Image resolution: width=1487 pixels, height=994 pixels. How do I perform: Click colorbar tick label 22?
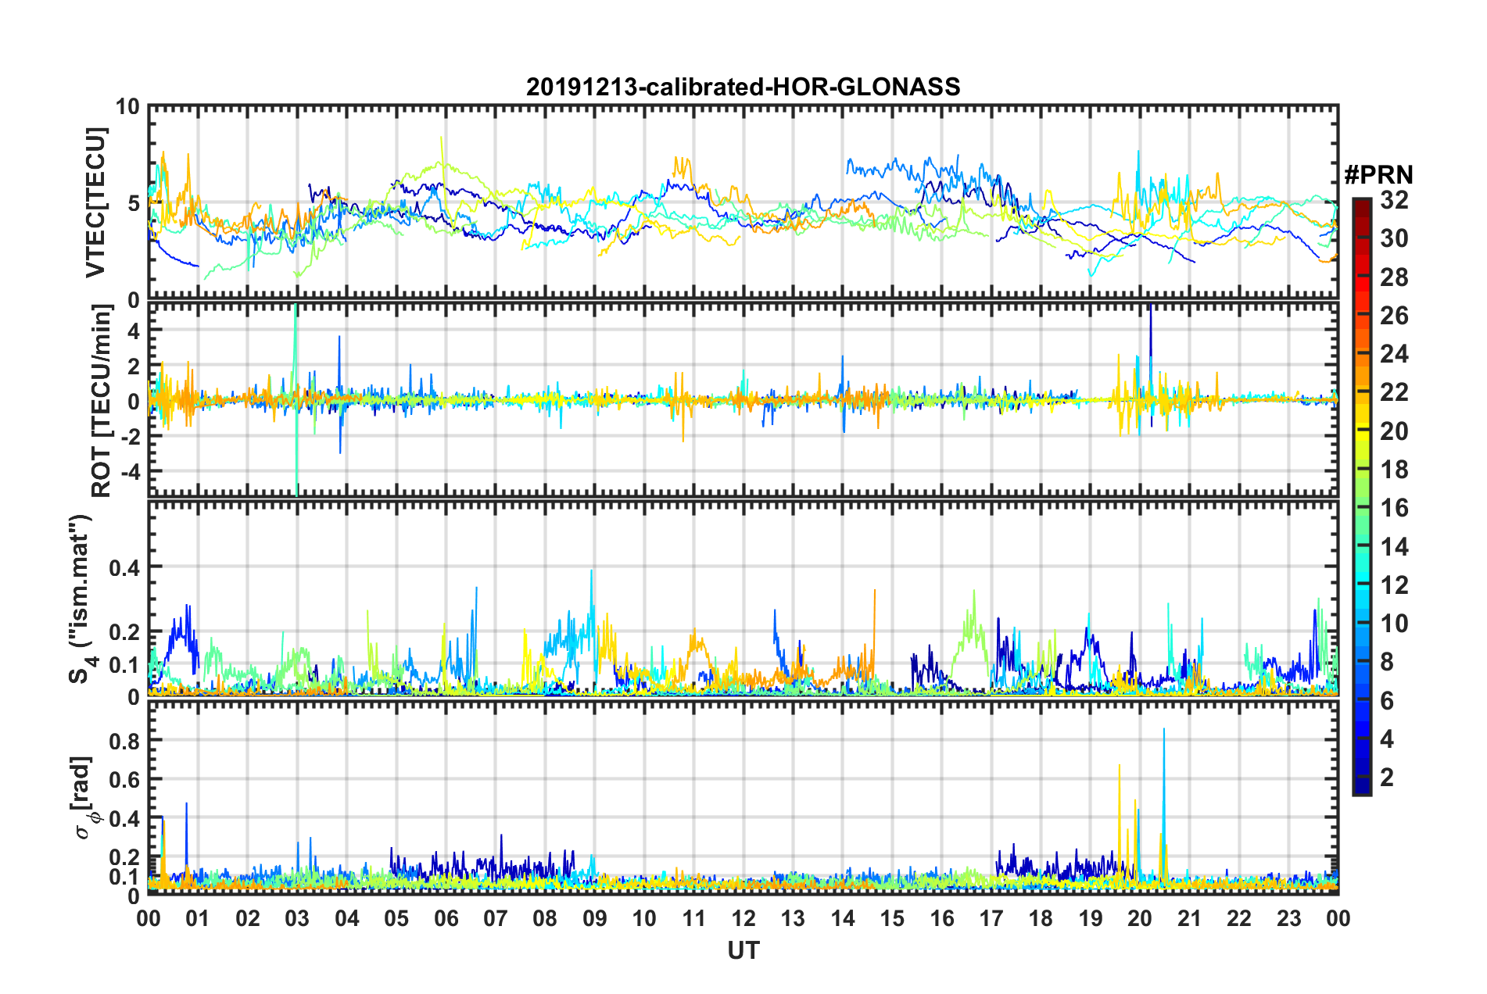[1394, 392]
